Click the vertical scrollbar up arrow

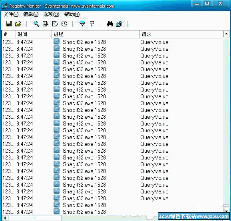pos(226,34)
